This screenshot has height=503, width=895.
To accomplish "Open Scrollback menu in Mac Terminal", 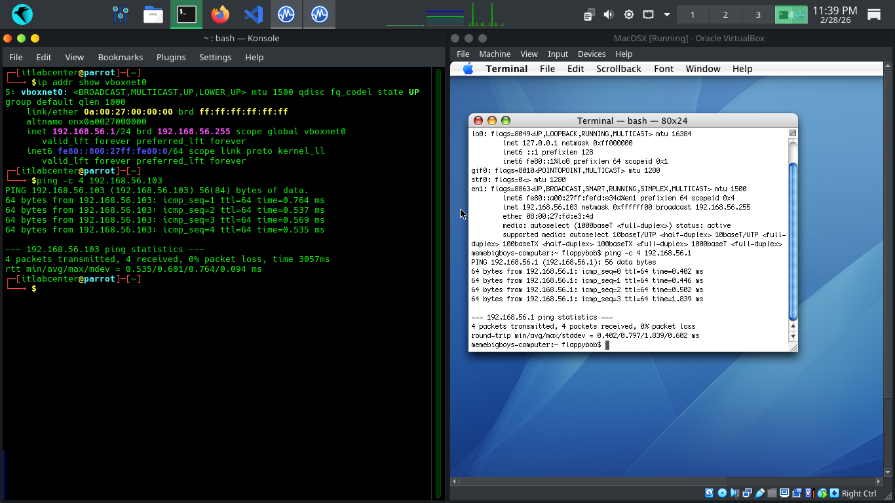I will (x=619, y=69).
